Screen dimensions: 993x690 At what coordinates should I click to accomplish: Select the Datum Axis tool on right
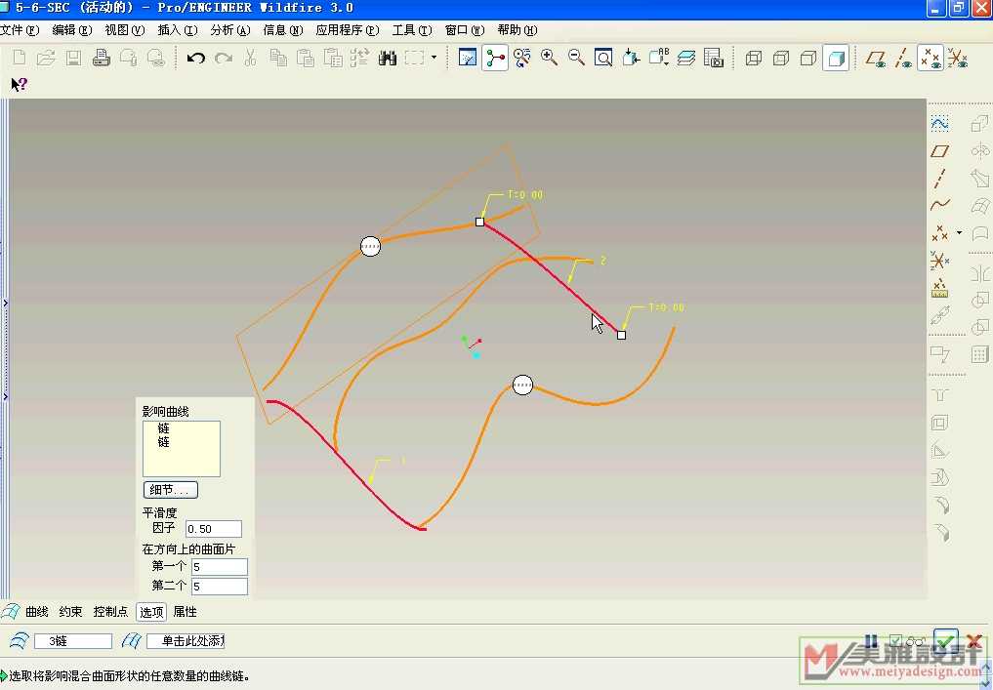(940, 178)
